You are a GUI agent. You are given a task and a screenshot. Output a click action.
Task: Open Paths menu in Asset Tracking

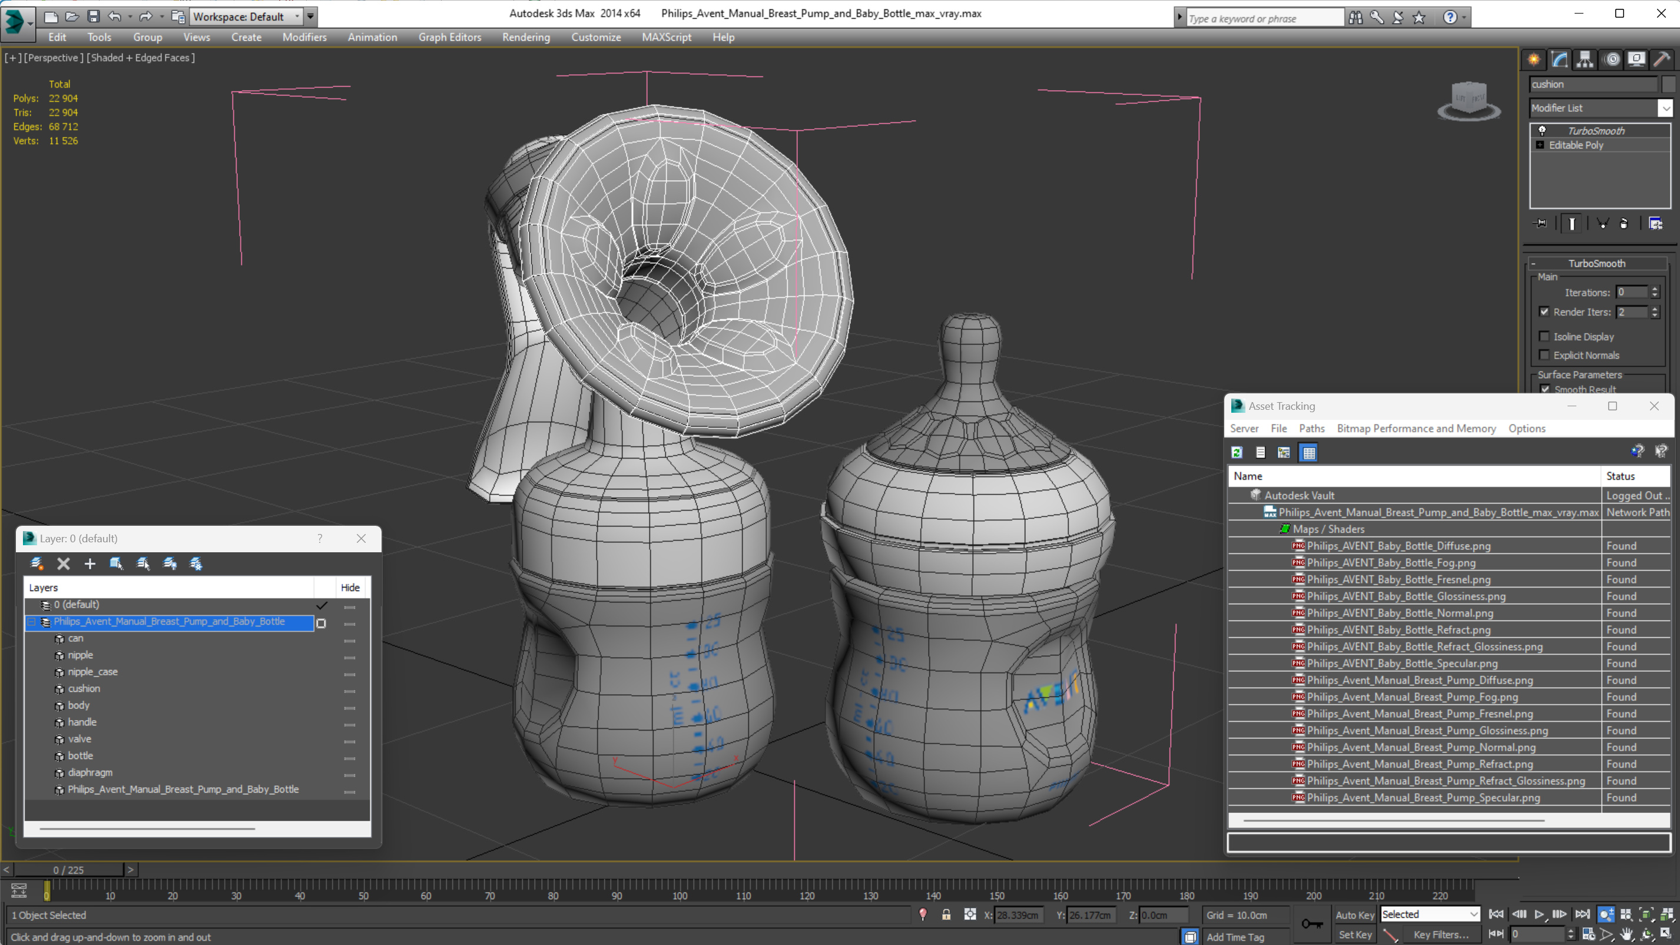(x=1311, y=429)
